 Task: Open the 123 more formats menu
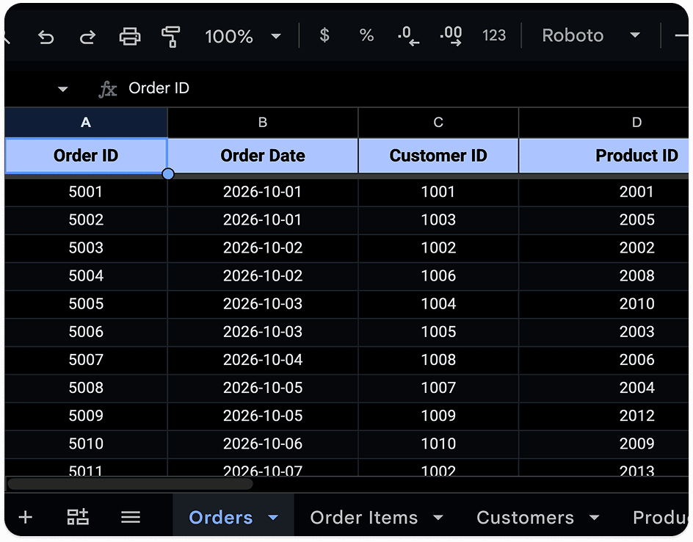pyautogui.click(x=493, y=35)
